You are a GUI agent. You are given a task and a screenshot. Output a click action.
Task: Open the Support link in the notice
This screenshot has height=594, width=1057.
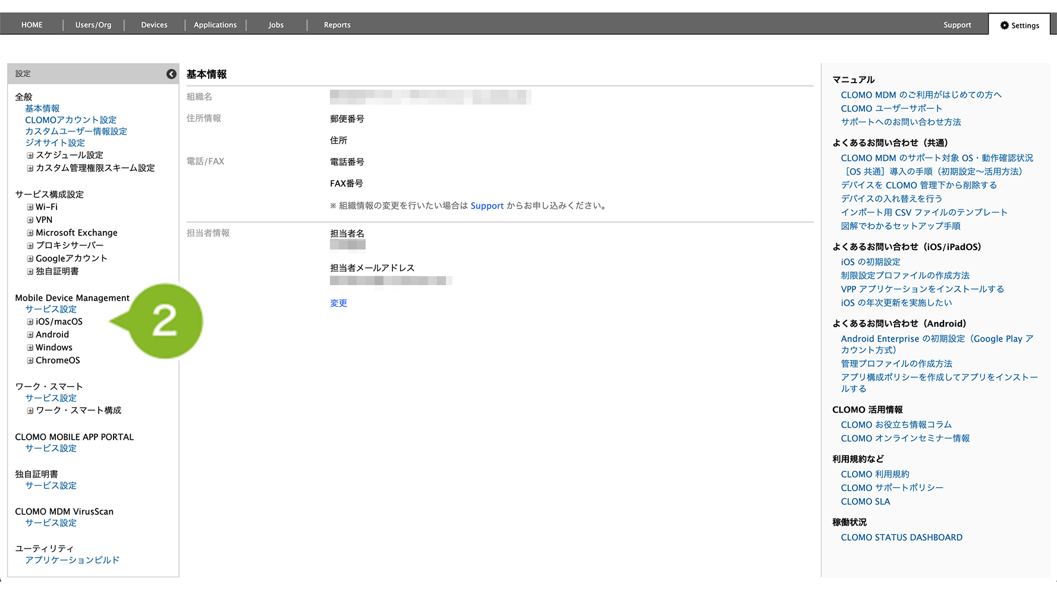click(487, 206)
